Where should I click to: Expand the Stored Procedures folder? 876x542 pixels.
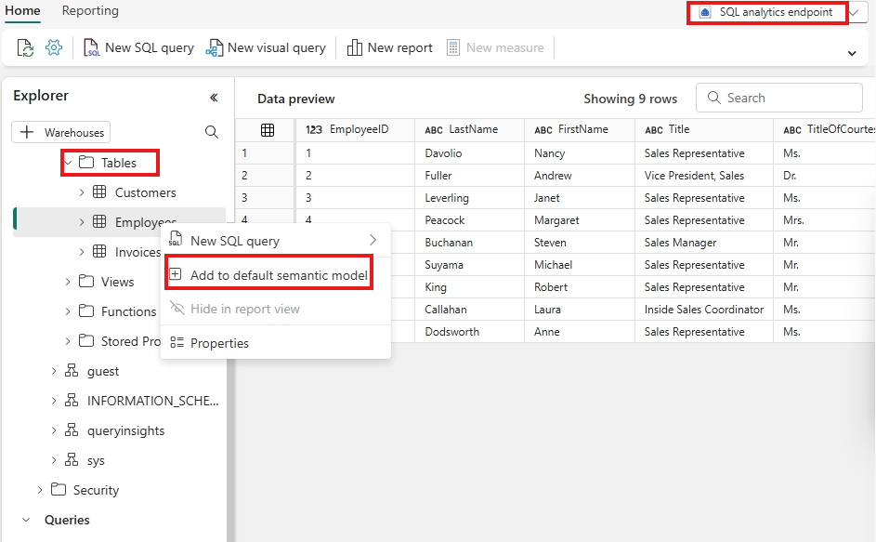point(68,340)
